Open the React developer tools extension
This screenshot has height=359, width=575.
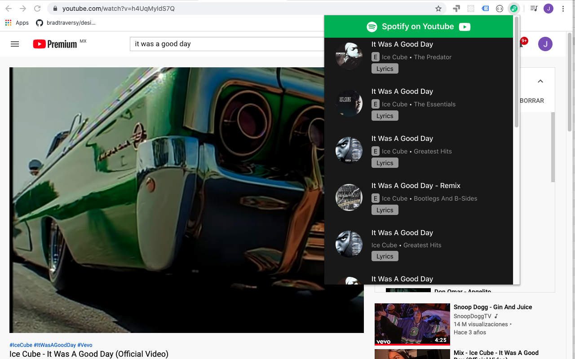[471, 9]
